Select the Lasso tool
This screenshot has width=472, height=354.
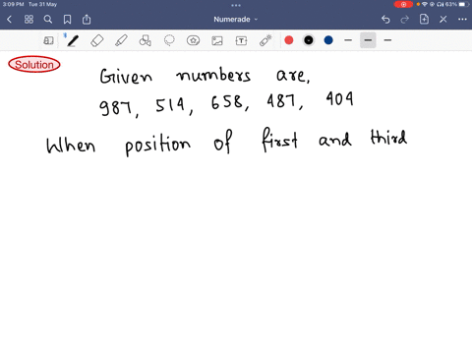tap(169, 40)
